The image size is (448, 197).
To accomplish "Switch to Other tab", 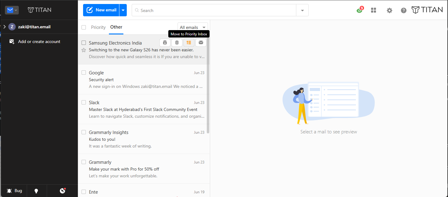I will click(x=116, y=27).
